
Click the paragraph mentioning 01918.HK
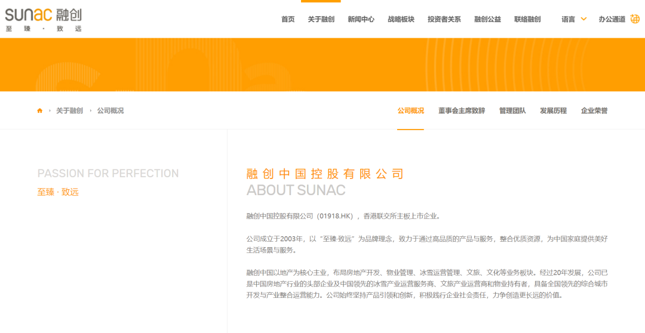pos(344,216)
